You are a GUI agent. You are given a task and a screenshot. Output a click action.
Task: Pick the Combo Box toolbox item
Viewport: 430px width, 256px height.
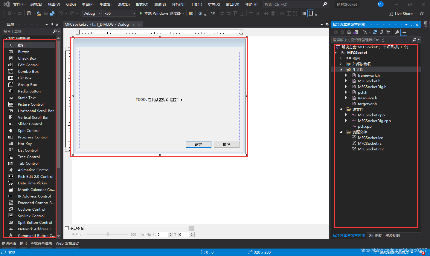pyautogui.click(x=29, y=71)
